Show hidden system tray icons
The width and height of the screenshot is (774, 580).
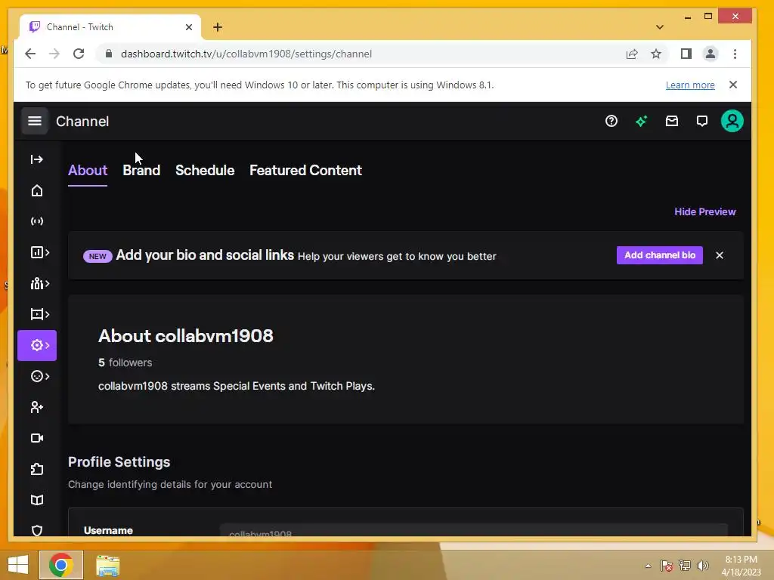click(x=648, y=566)
